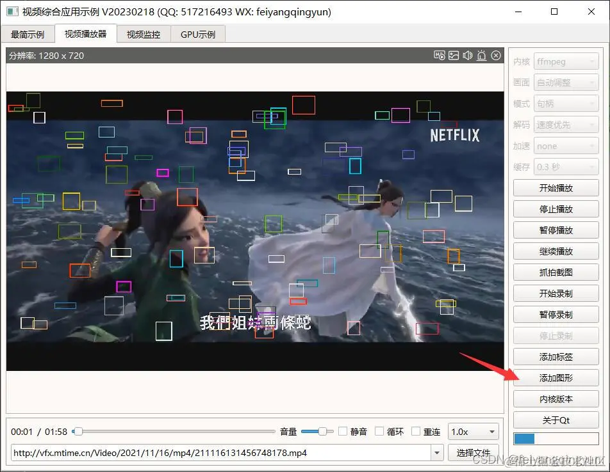Screen dimensions: 610x472
Task: Open the 解码 速度优先 dropdown
Action: tap(566, 125)
